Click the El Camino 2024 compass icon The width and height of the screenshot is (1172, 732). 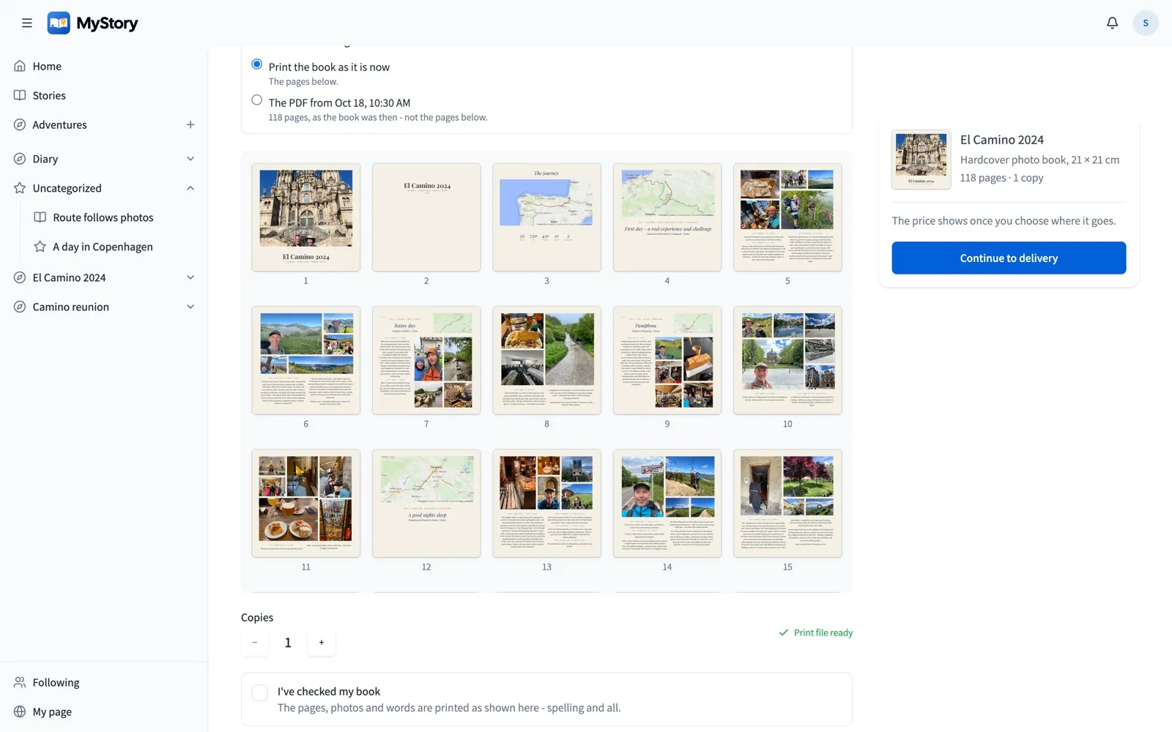coord(20,277)
